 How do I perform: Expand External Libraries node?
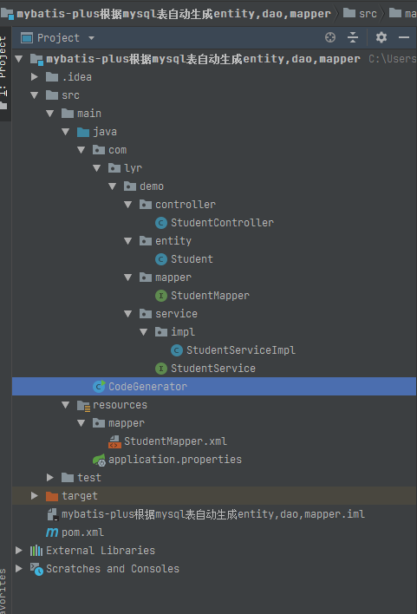[18, 551]
